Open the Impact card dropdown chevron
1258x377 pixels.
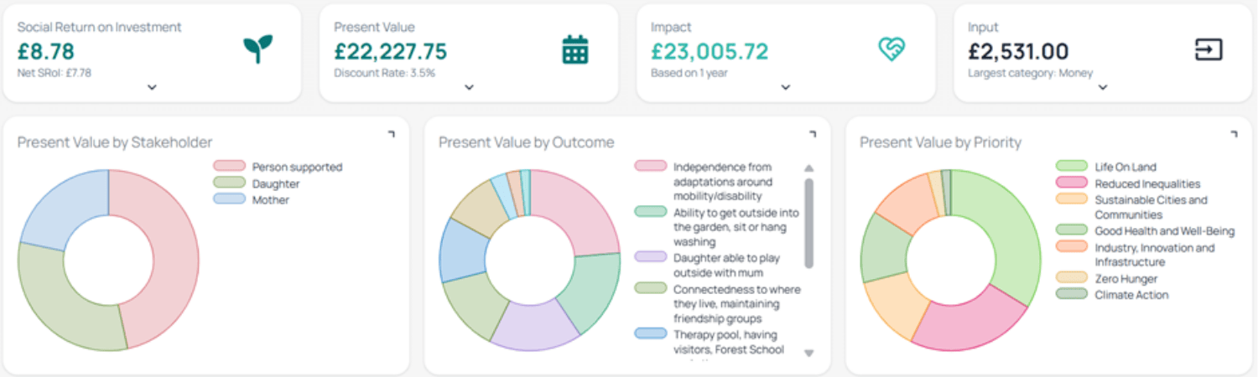[x=786, y=87]
